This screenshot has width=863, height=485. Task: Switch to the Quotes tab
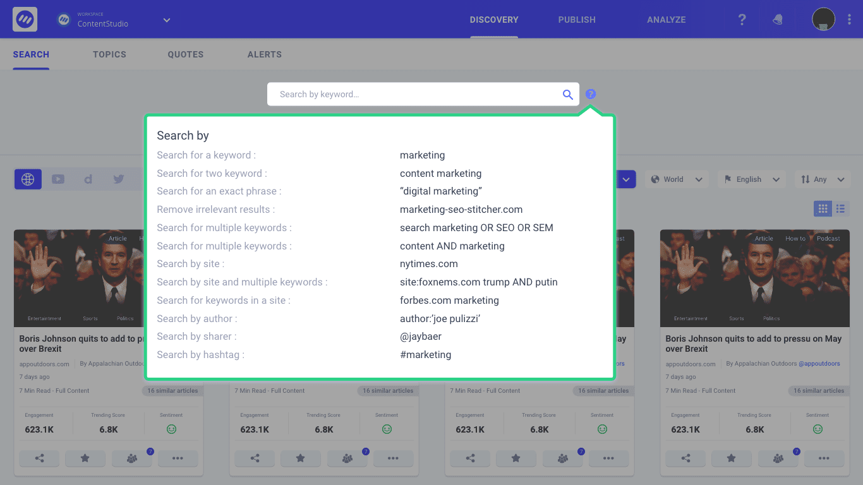tap(186, 54)
